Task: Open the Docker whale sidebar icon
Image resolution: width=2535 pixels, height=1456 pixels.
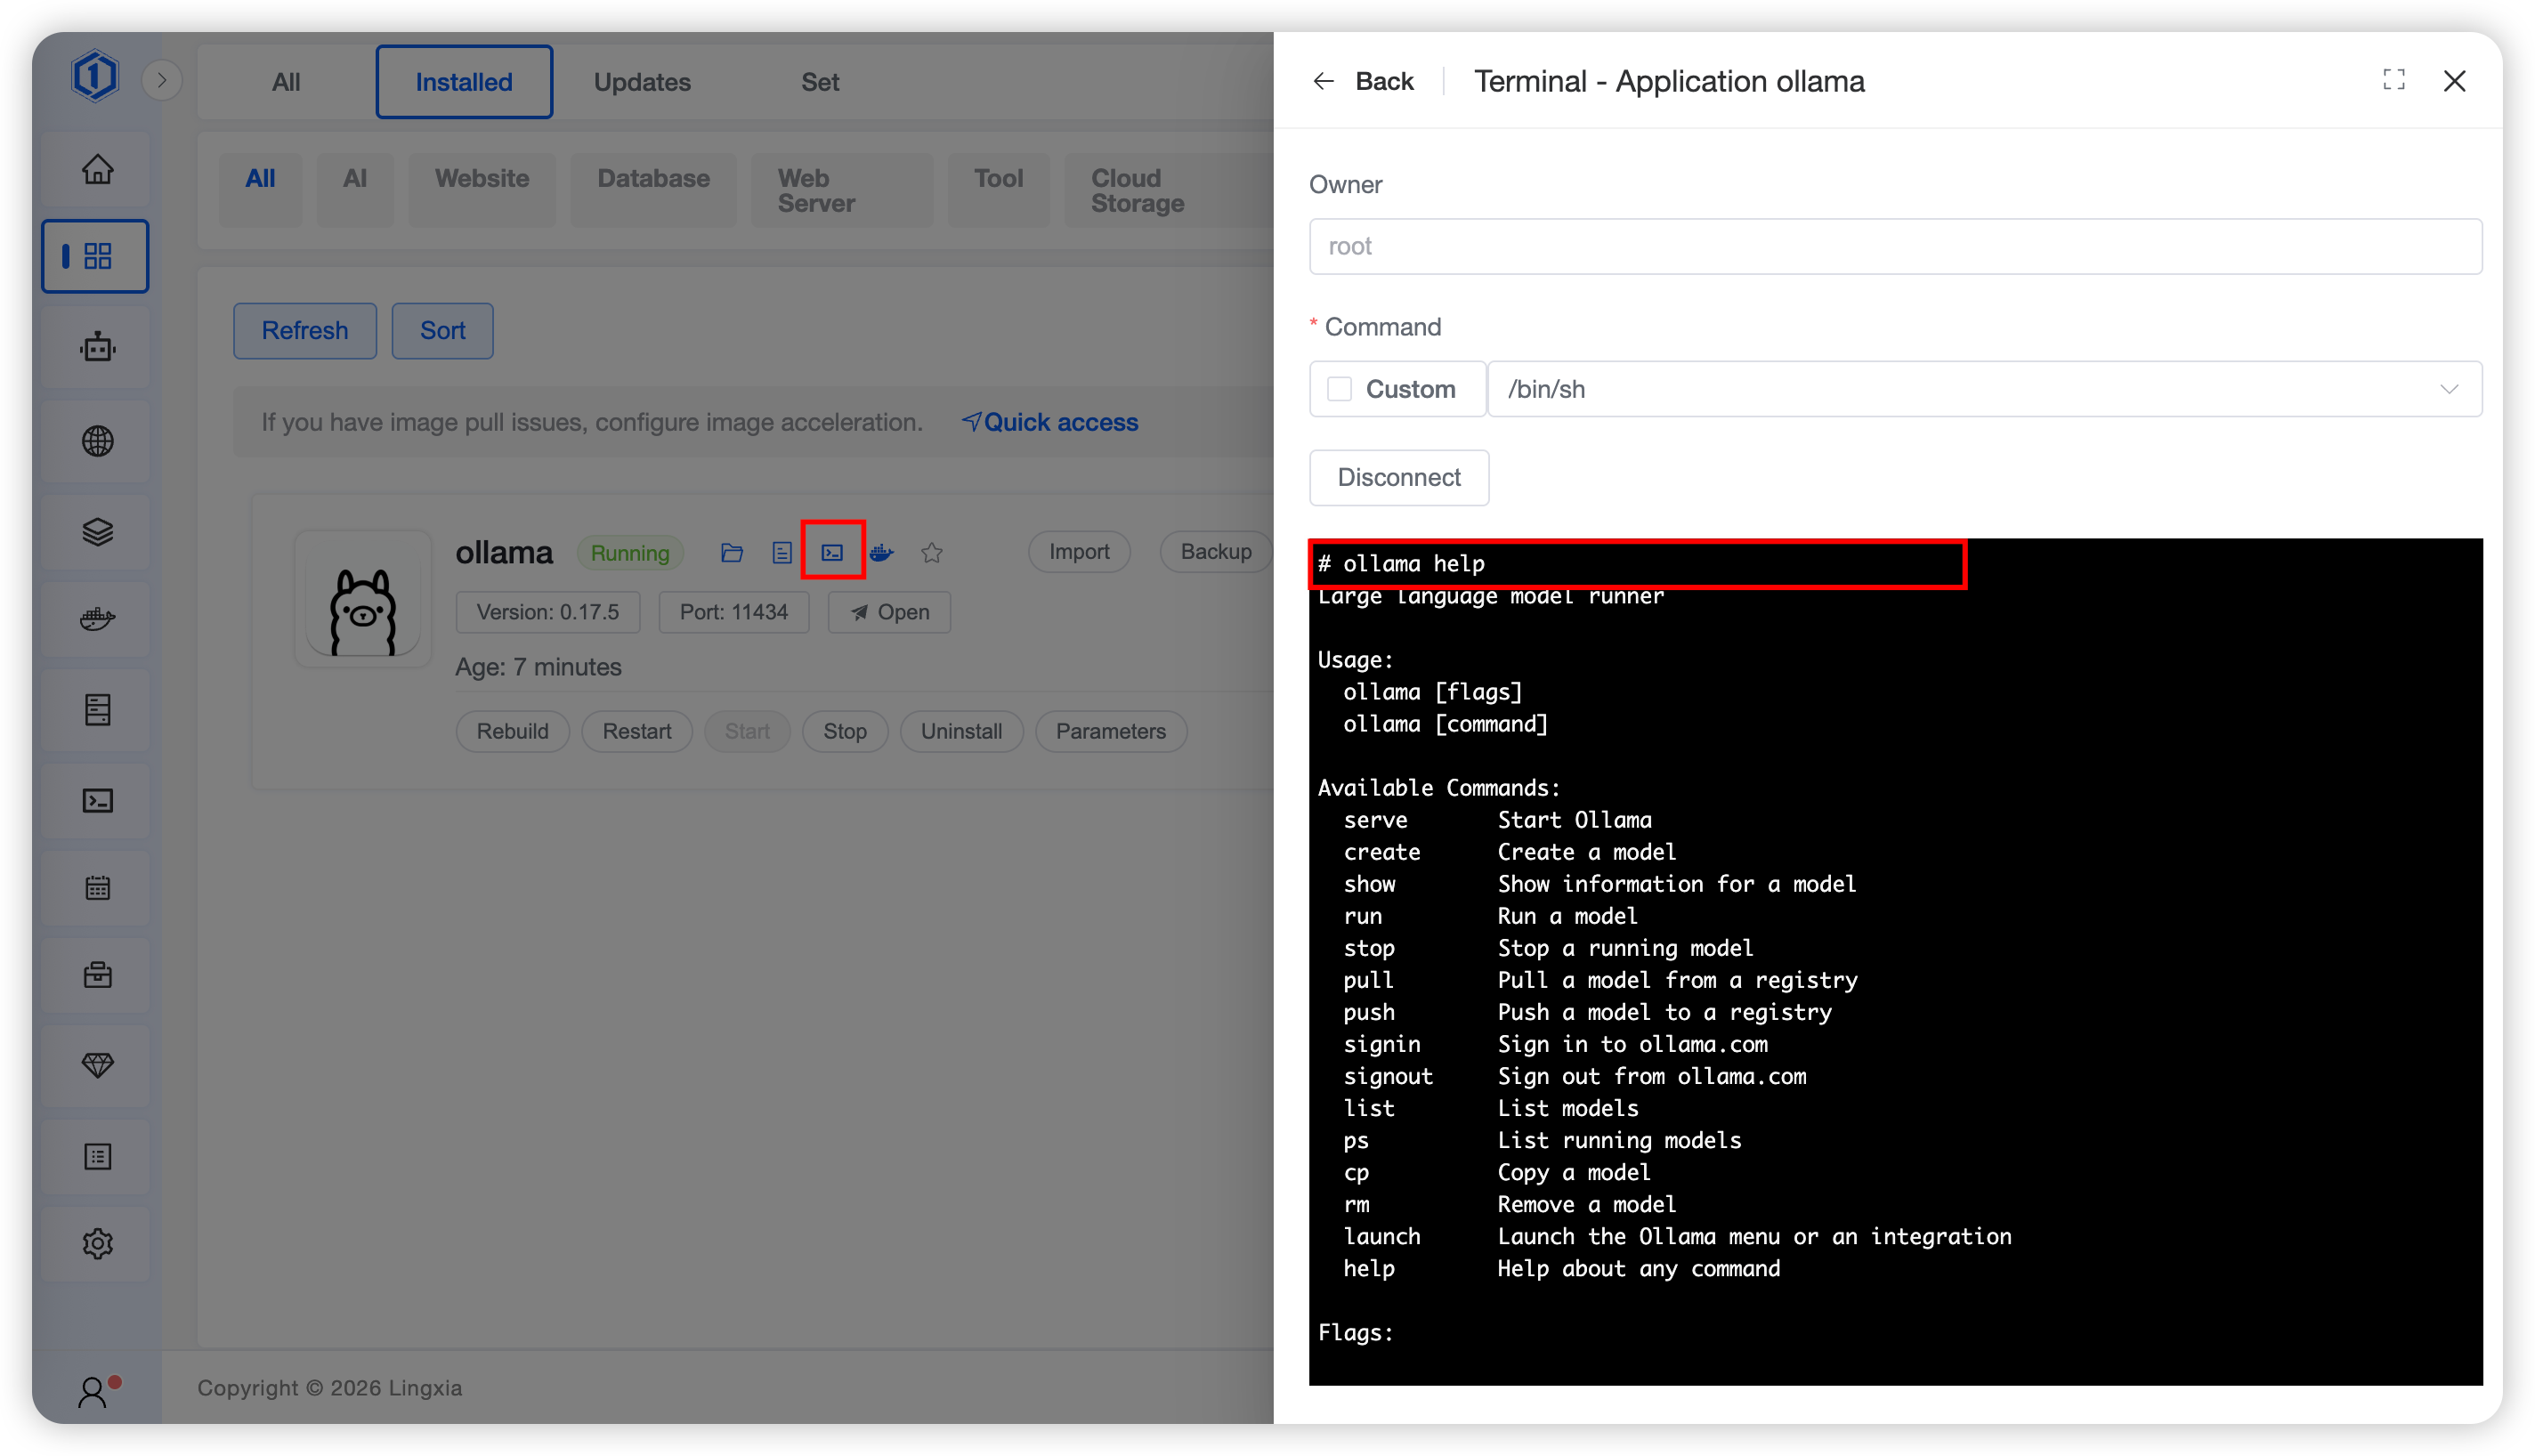Action: (x=97, y=619)
